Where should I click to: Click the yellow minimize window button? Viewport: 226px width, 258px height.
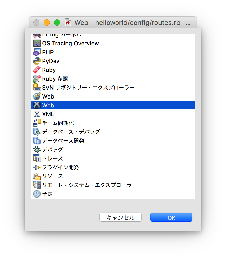click(47, 22)
